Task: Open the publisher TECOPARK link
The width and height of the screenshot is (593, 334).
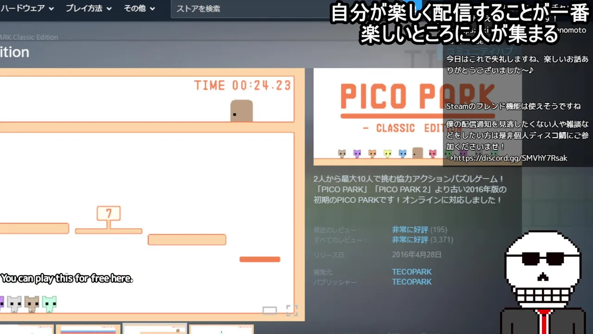Action: 411,282
